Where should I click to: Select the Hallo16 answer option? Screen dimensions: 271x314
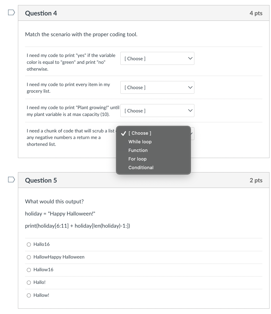(29, 244)
